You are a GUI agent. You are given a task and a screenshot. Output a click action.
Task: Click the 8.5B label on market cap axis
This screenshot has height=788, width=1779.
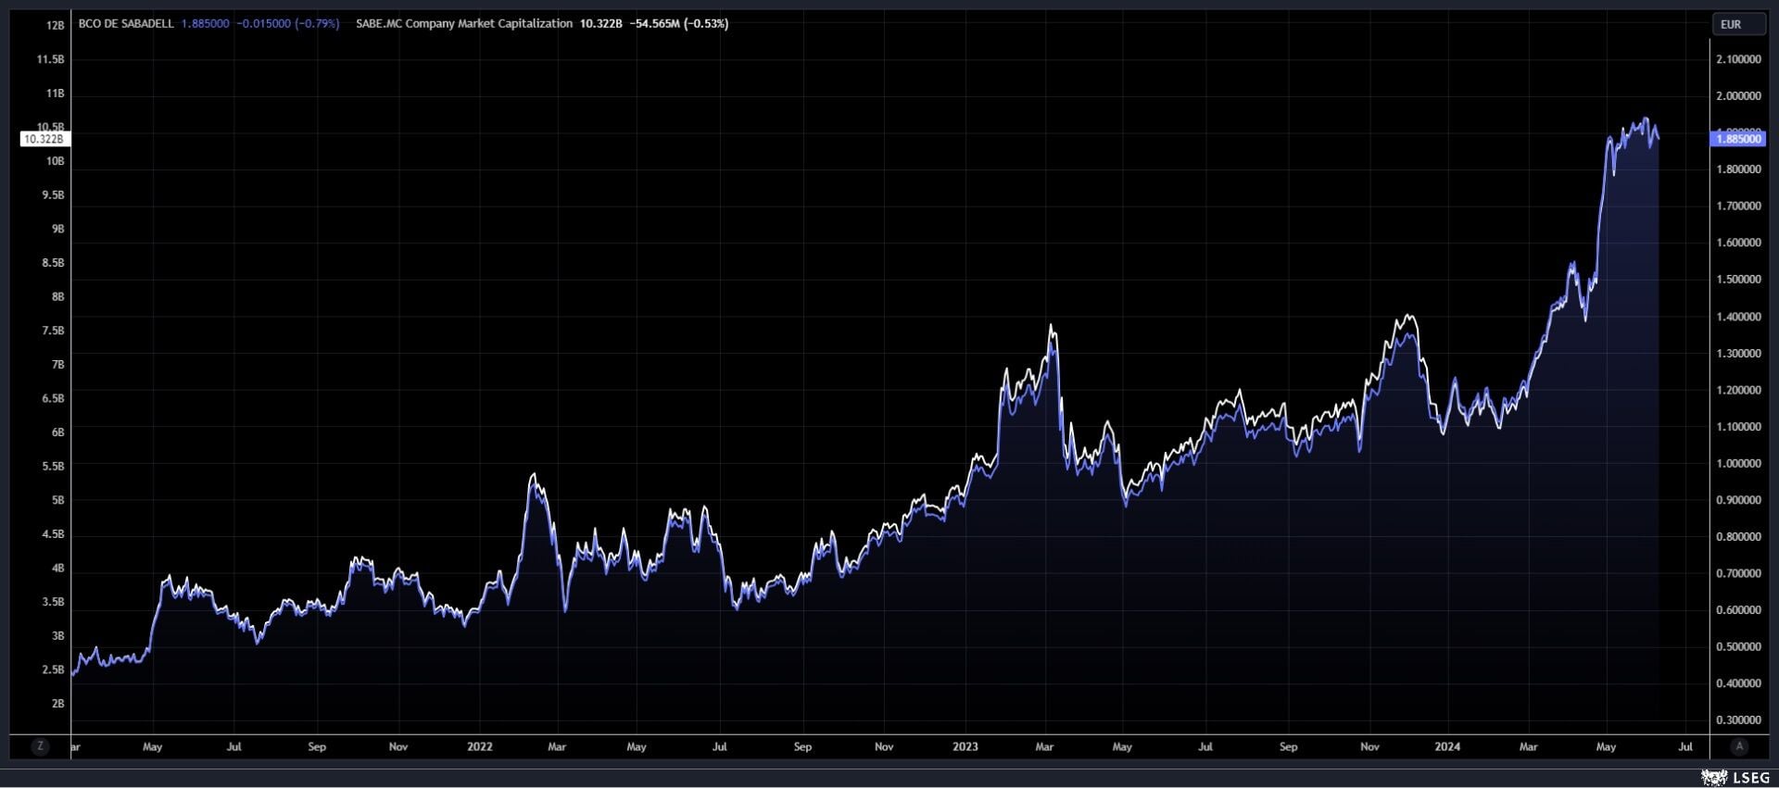[54, 263]
